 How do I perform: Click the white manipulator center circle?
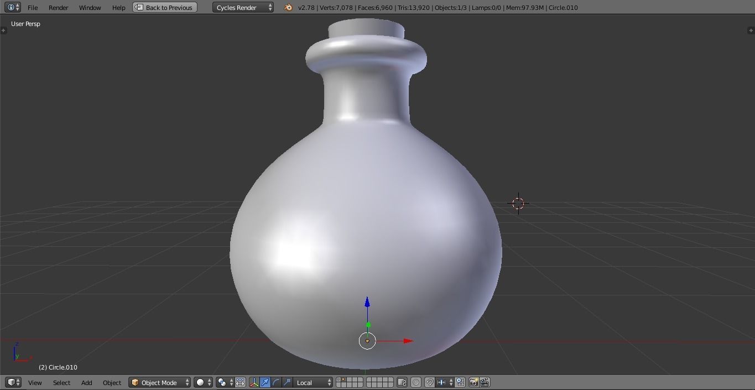point(367,341)
